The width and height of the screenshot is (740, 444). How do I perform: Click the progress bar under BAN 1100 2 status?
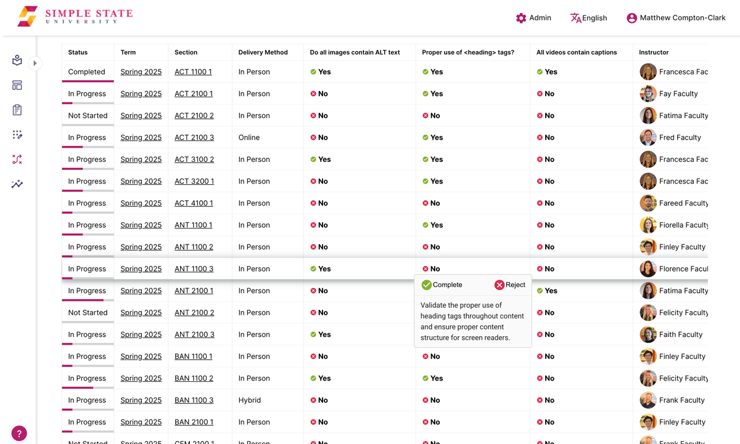pos(88,388)
